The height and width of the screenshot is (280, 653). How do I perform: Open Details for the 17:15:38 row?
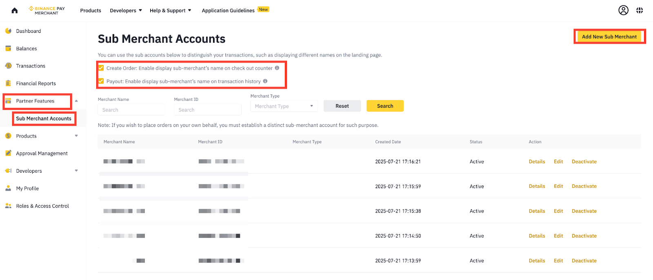[537, 211]
